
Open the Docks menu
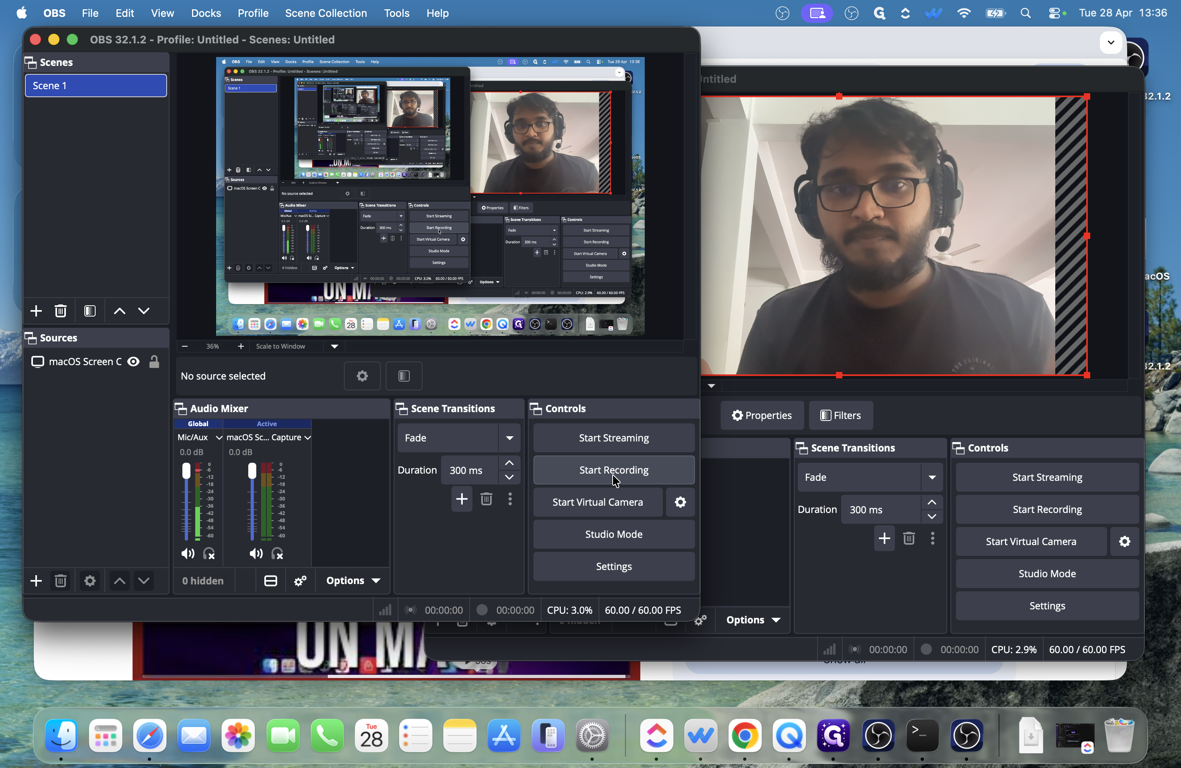[206, 13]
